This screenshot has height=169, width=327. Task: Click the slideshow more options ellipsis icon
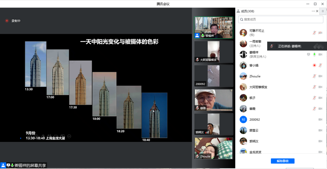click(69, 136)
